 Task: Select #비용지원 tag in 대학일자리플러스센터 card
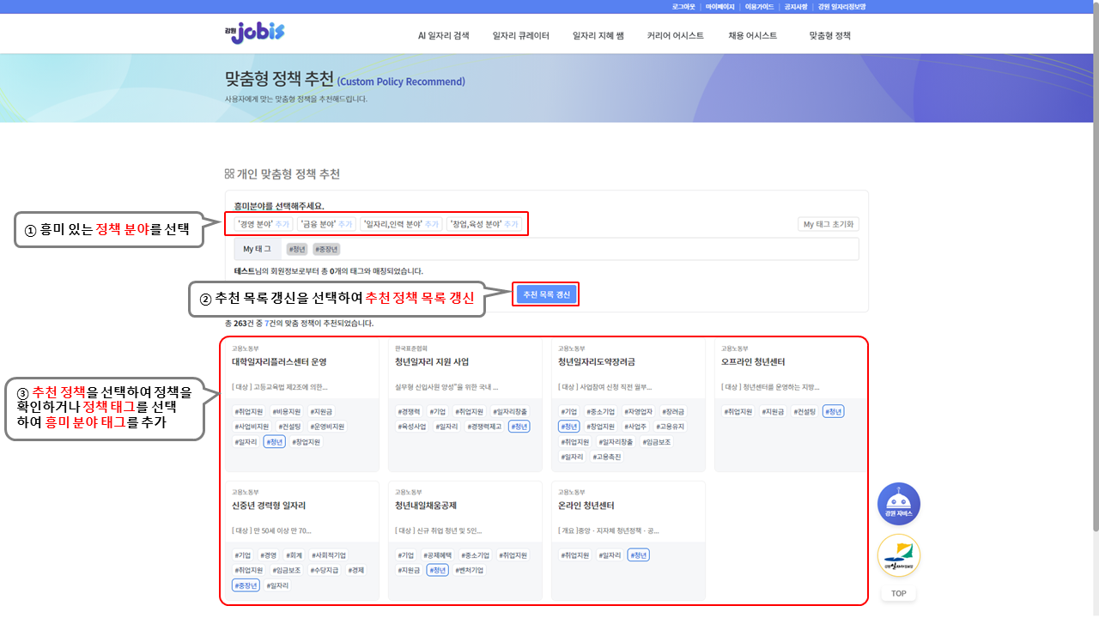click(x=286, y=412)
